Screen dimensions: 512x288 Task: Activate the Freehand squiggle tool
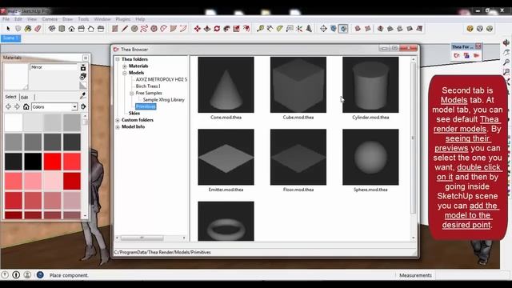point(144,29)
